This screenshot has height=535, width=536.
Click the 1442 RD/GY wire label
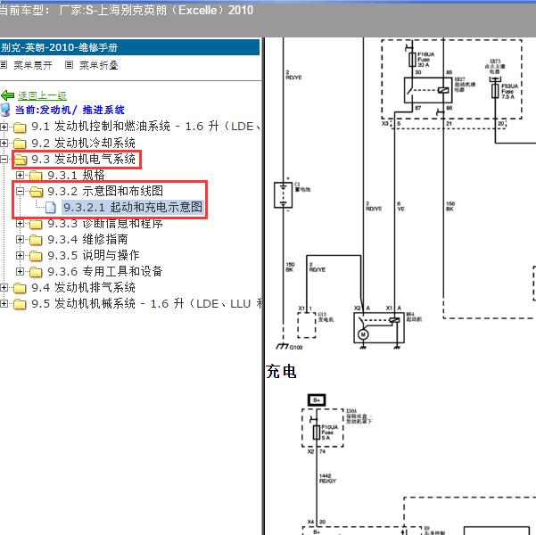coord(327,478)
